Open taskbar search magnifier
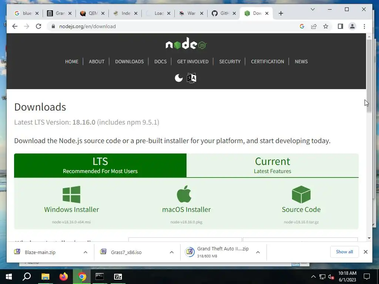 point(27,277)
